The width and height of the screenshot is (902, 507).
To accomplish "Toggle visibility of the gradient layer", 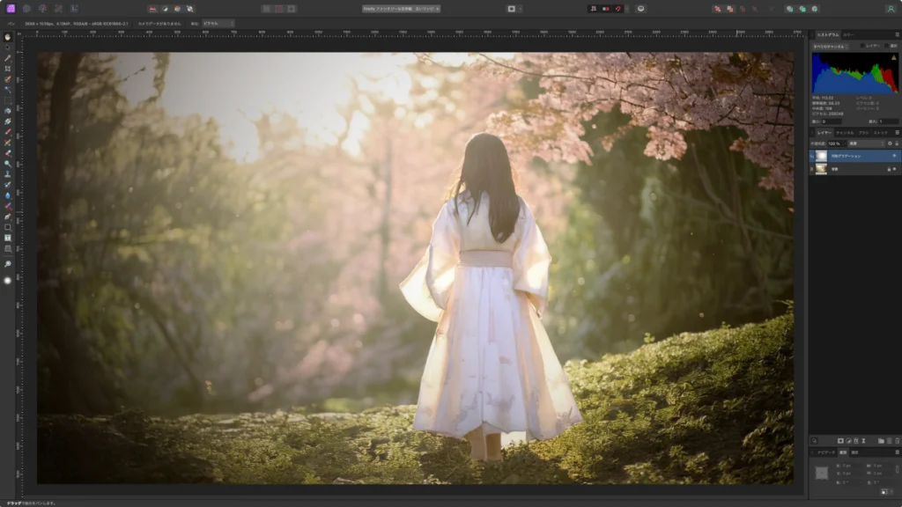I will (894, 156).
